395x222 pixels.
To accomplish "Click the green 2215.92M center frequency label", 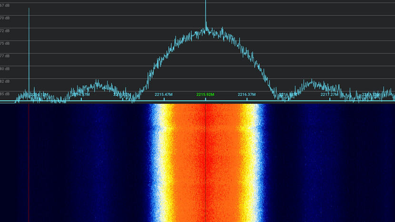I will [205, 95].
